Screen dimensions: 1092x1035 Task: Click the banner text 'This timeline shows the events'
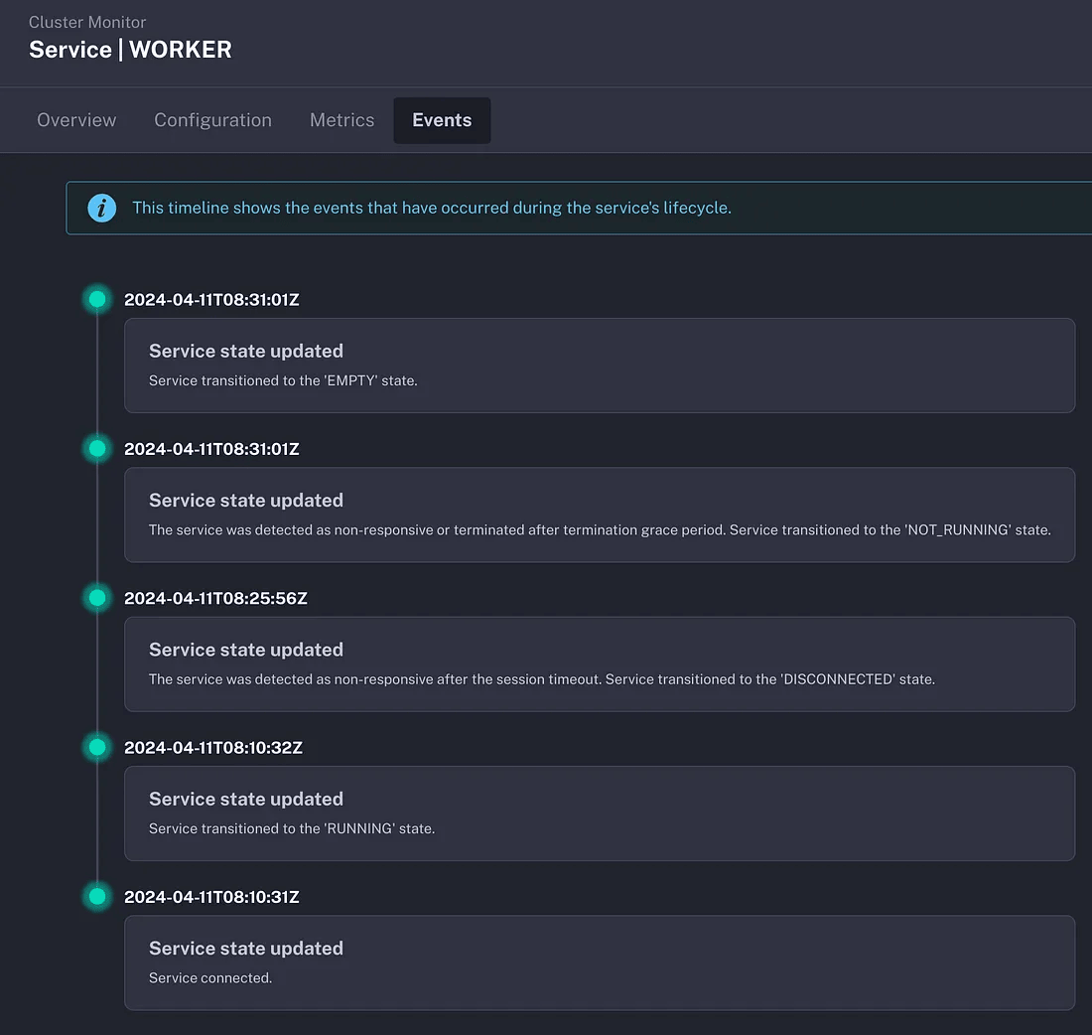[247, 208]
